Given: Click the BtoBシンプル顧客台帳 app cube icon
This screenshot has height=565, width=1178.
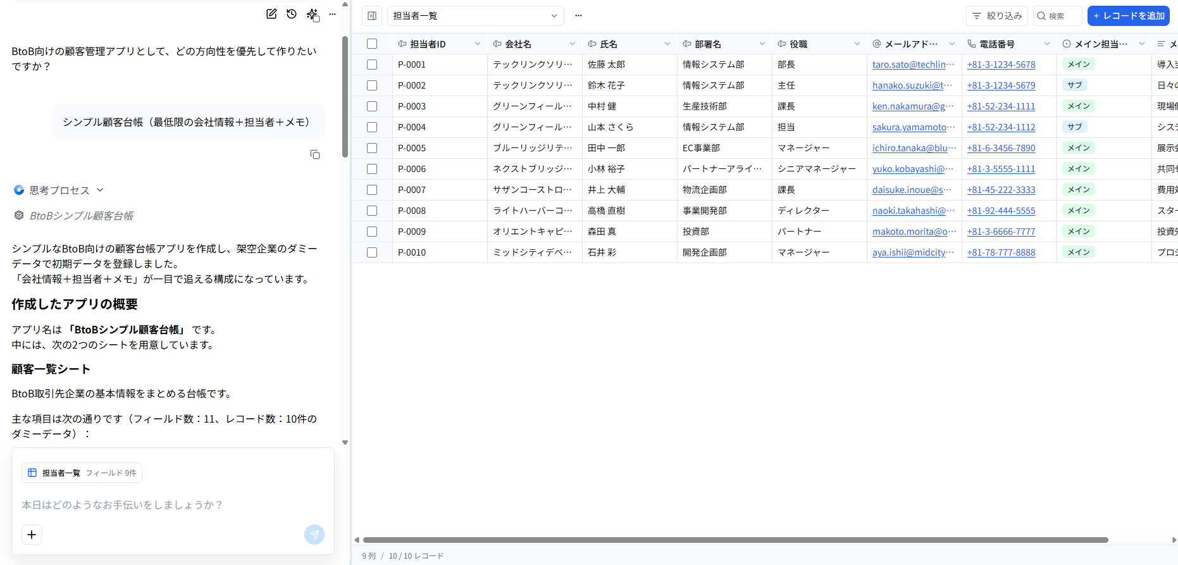Looking at the screenshot, I should pyautogui.click(x=19, y=216).
